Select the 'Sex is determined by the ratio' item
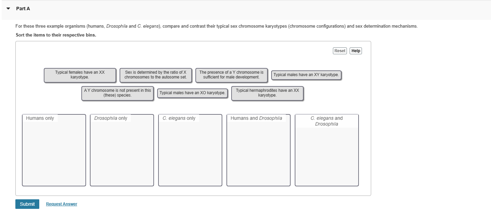Screen dimensions: 491x215 pyautogui.click(x=156, y=75)
